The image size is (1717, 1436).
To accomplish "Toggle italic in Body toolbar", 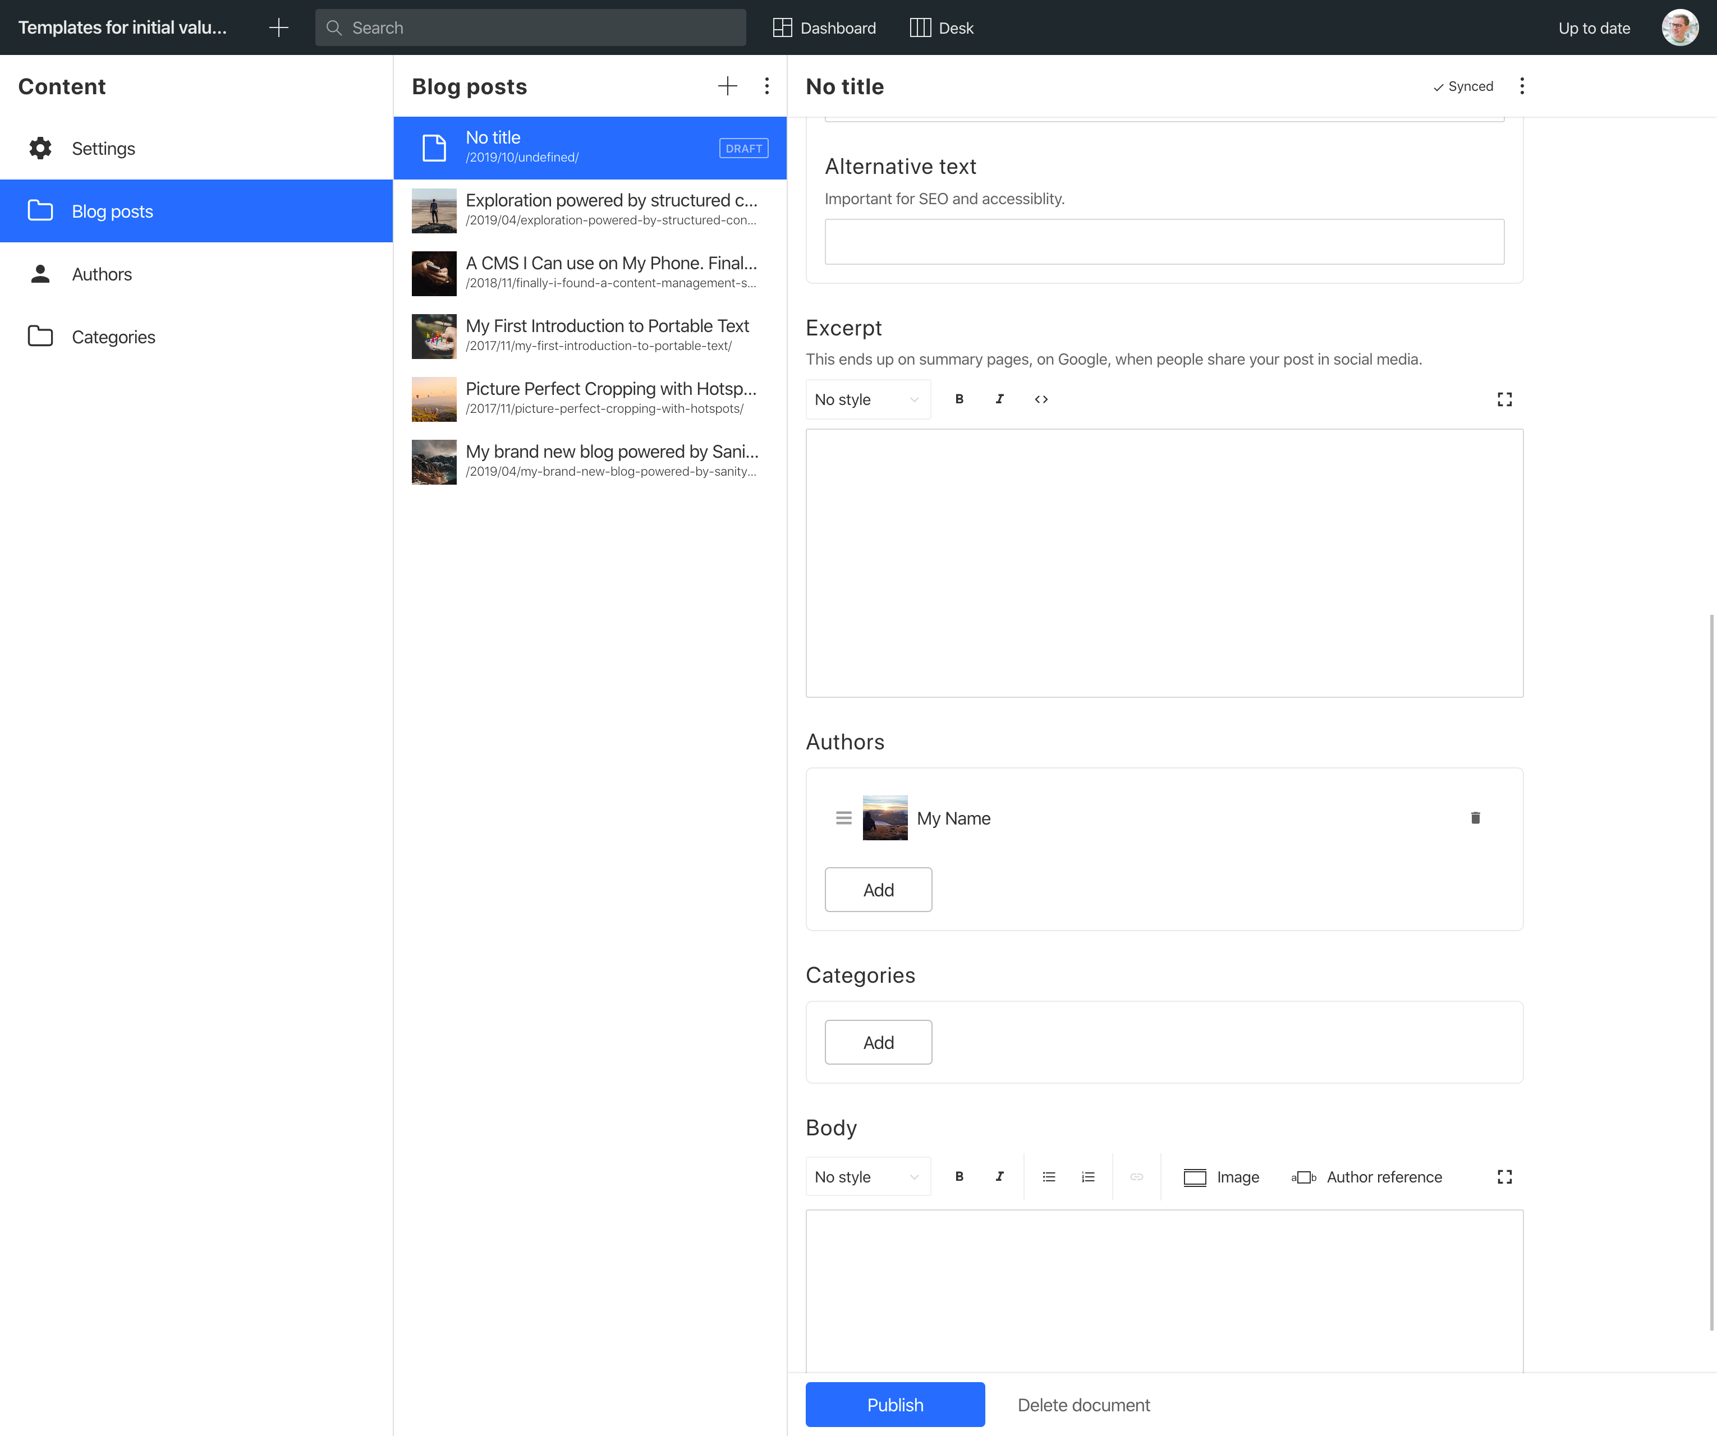I will [x=999, y=1177].
